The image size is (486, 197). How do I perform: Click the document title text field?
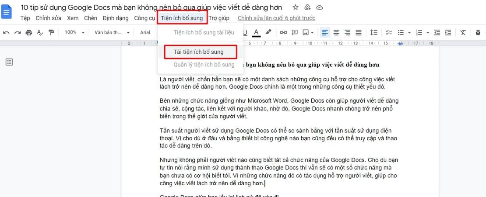tap(151, 7)
